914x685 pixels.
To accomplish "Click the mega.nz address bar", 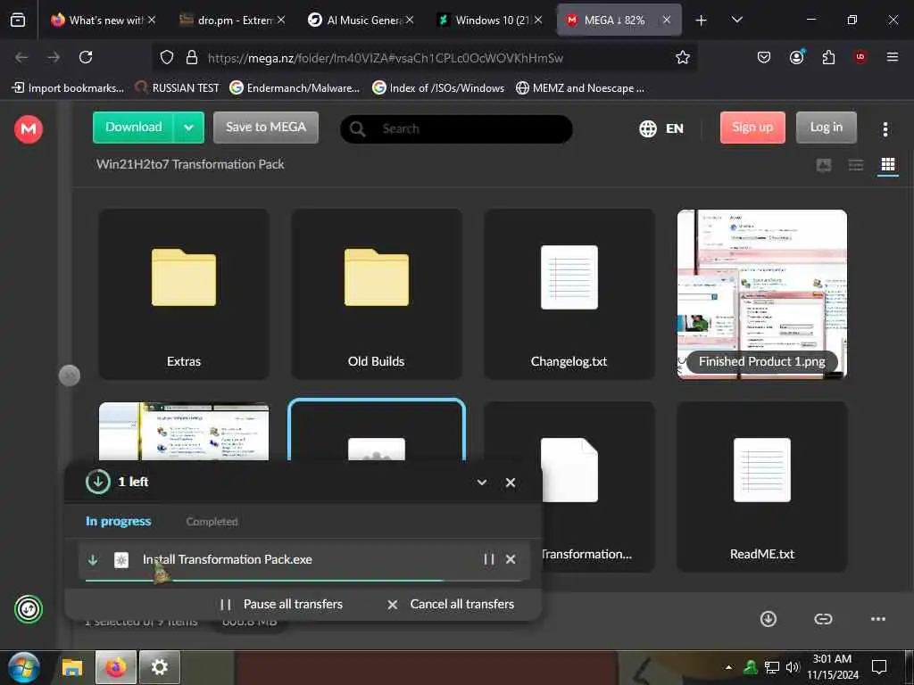I will pyautogui.click(x=385, y=58).
